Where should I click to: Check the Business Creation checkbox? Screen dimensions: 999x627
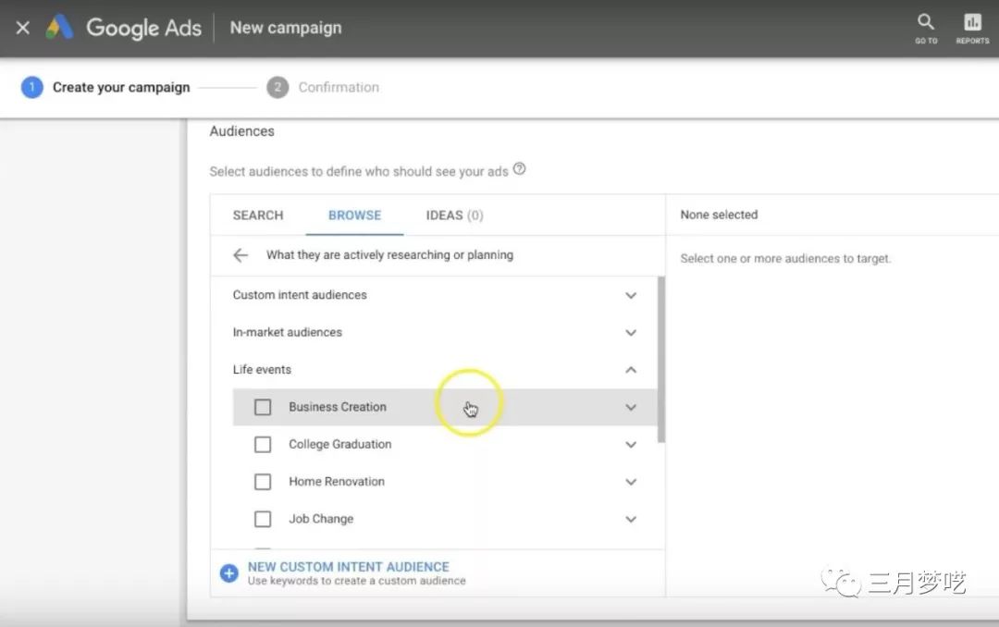coord(263,407)
